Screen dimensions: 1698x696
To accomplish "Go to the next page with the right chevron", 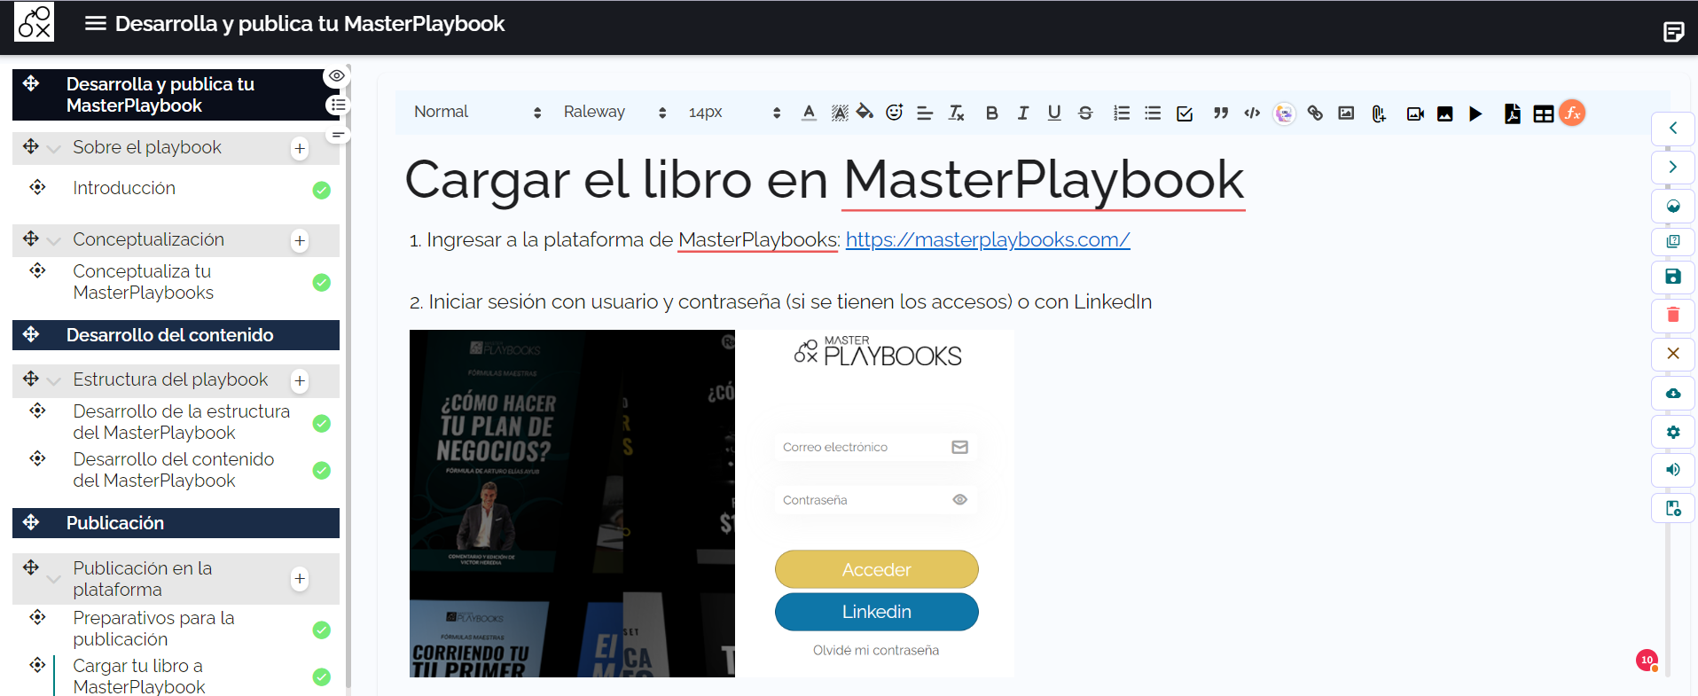I will [1673, 167].
